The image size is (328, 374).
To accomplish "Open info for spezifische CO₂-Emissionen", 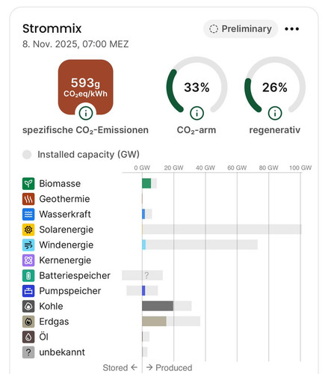I will pyautogui.click(x=86, y=113).
